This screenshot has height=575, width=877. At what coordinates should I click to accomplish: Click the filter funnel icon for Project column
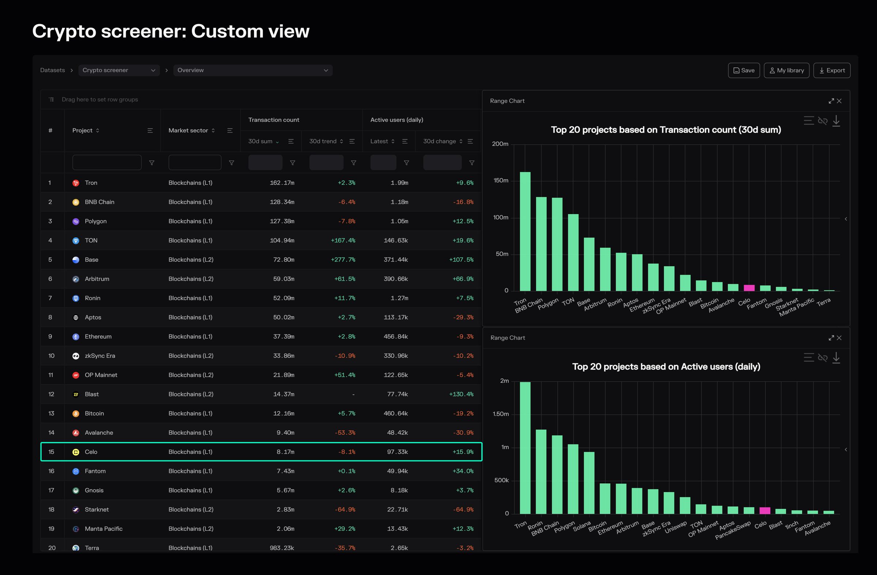click(151, 163)
